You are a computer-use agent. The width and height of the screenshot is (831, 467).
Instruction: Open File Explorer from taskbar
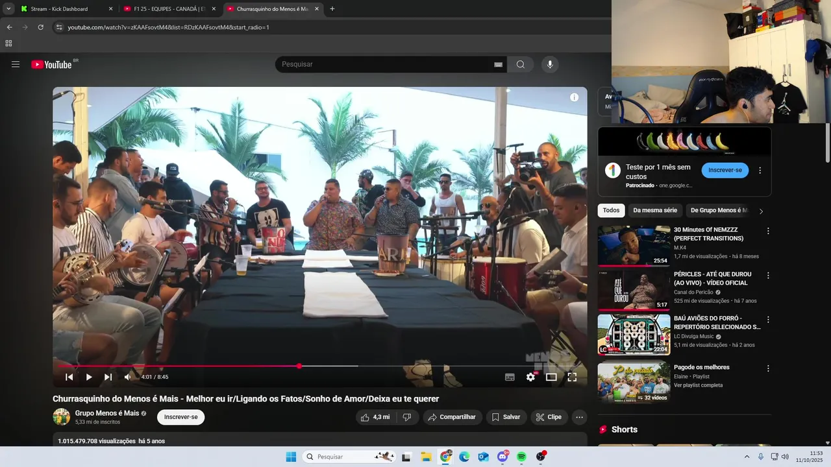pos(426,457)
